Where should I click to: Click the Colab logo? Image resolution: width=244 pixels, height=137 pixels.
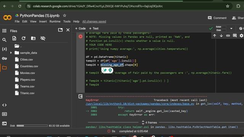[x=7, y=18]
